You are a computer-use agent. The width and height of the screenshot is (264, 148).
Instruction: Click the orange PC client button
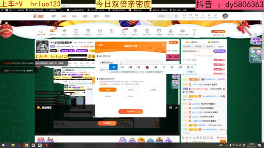pos(218,32)
